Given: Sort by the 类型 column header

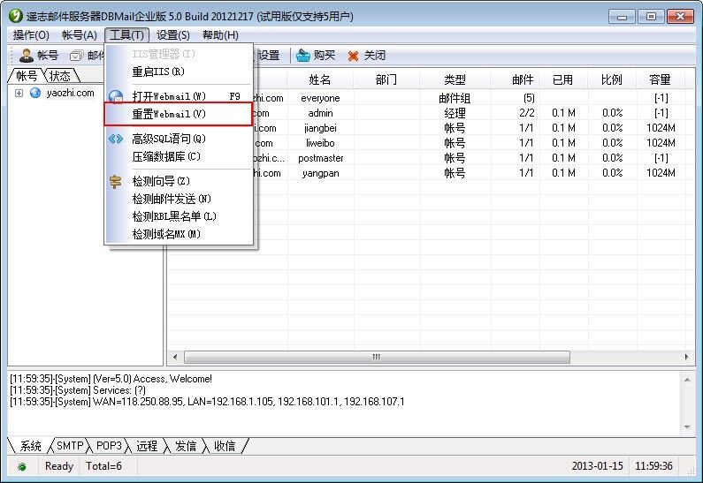Looking at the screenshot, I should [x=455, y=79].
